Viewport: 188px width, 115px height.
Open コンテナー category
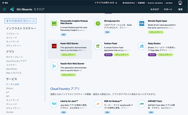click(x=11, y=65)
